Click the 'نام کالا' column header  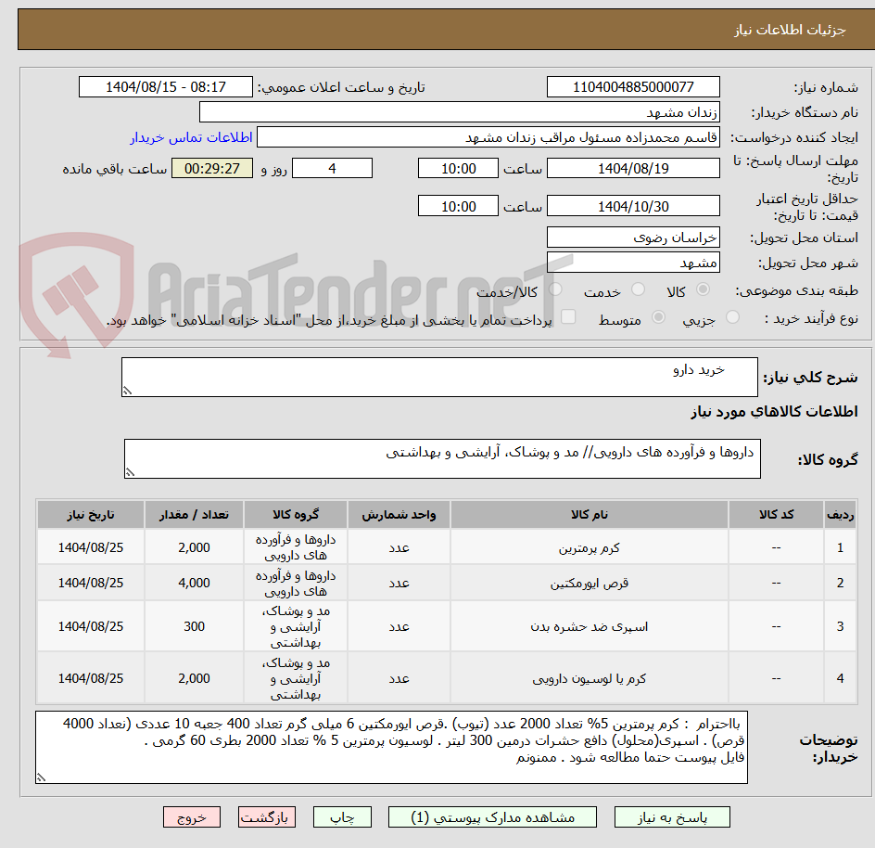click(590, 515)
